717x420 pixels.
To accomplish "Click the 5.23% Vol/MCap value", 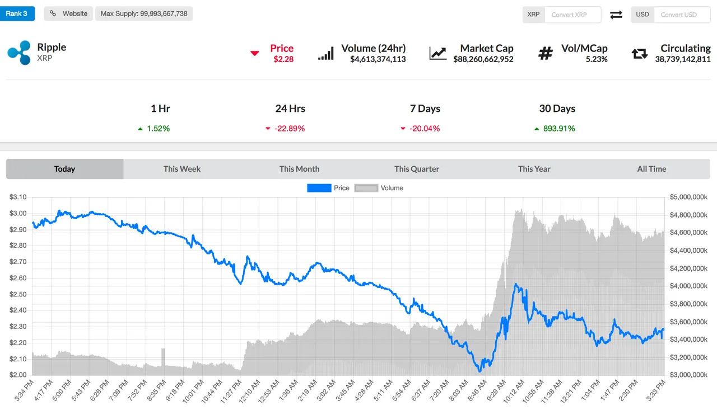I will click(x=597, y=59).
